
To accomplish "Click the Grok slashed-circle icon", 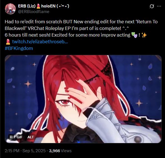I will pyautogui.click(x=152, y=6).
